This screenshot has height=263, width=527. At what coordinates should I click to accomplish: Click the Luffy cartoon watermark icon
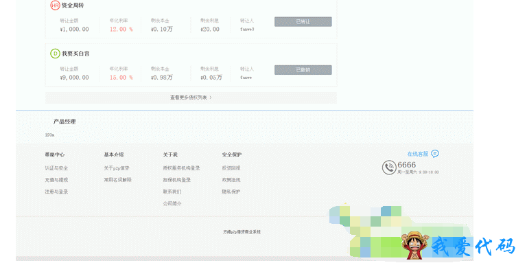[x=415, y=246]
